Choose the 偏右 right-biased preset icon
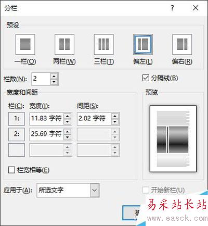Viewport: 208px width, 226px height. 182,44
